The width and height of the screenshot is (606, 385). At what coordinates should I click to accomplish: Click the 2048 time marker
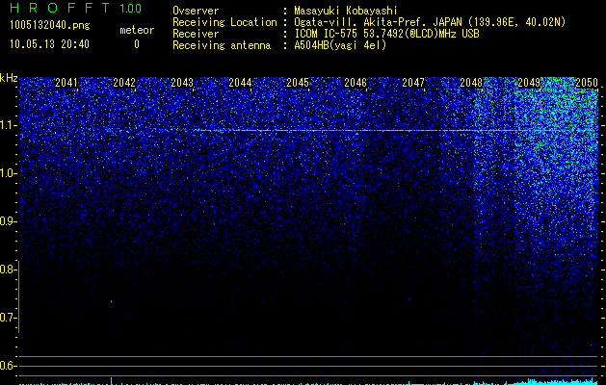click(x=471, y=83)
